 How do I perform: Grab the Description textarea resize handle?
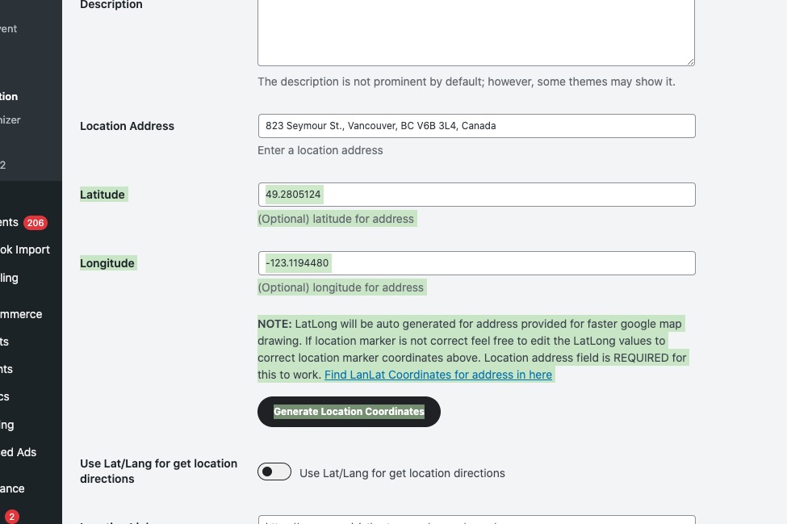(x=690, y=61)
